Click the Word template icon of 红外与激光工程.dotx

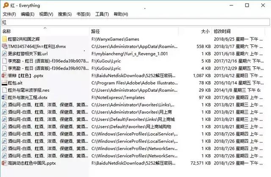pyautogui.click(x=5, y=98)
